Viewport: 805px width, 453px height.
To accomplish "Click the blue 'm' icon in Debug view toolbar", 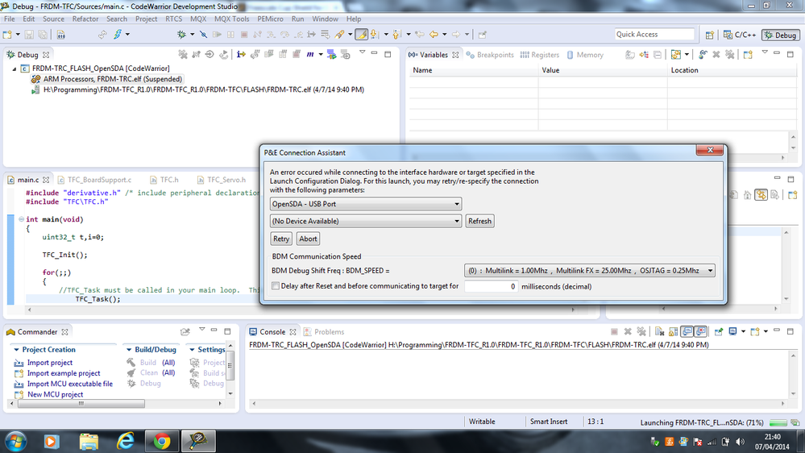I will [310, 55].
